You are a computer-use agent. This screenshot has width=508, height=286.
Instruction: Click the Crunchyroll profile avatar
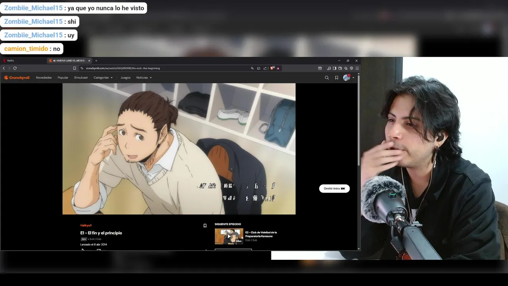[347, 78]
